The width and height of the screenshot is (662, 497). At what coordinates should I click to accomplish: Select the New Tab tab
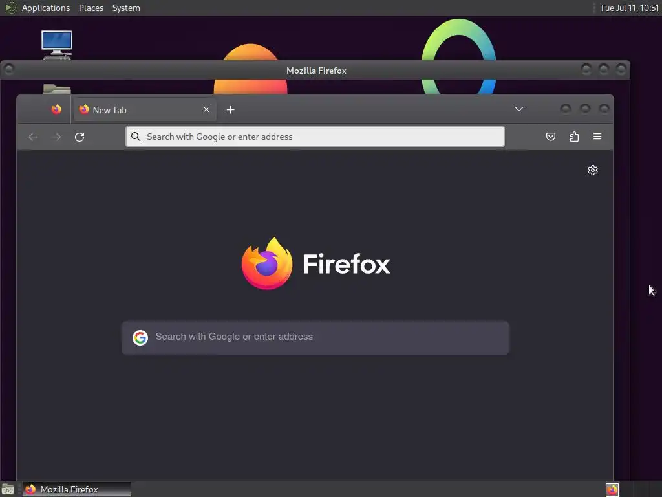[x=145, y=109]
